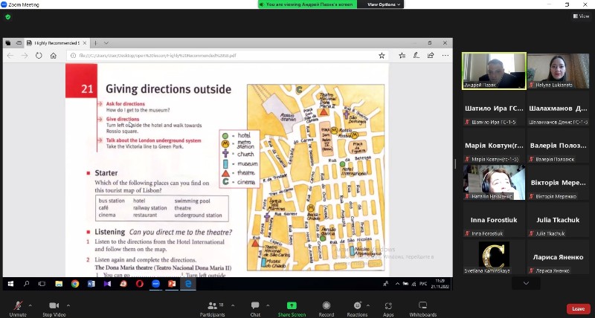
Task: Click the red Leave meeting button
Action: [577, 308]
